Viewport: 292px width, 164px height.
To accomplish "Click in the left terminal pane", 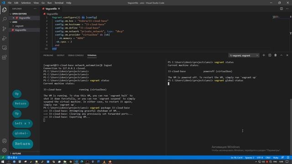I will (x=104, y=107).
